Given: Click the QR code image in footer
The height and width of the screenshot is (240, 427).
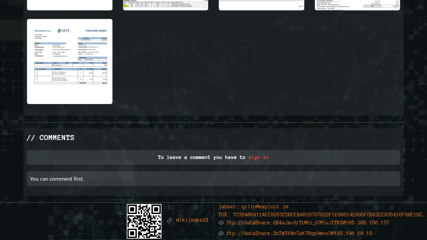Looking at the screenshot, I should coord(144,221).
